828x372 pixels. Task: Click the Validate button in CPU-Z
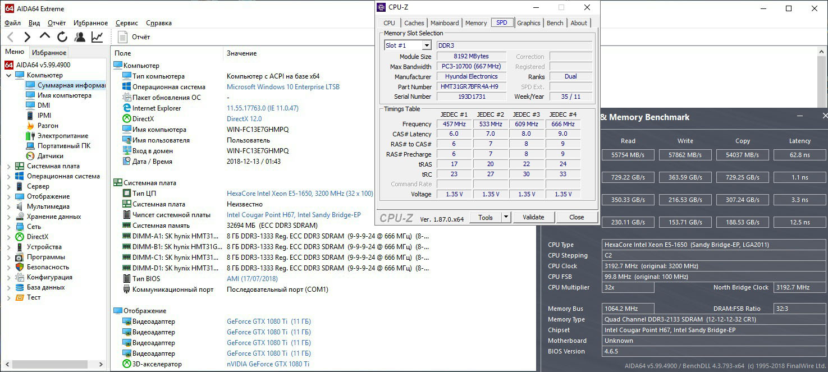click(x=533, y=217)
